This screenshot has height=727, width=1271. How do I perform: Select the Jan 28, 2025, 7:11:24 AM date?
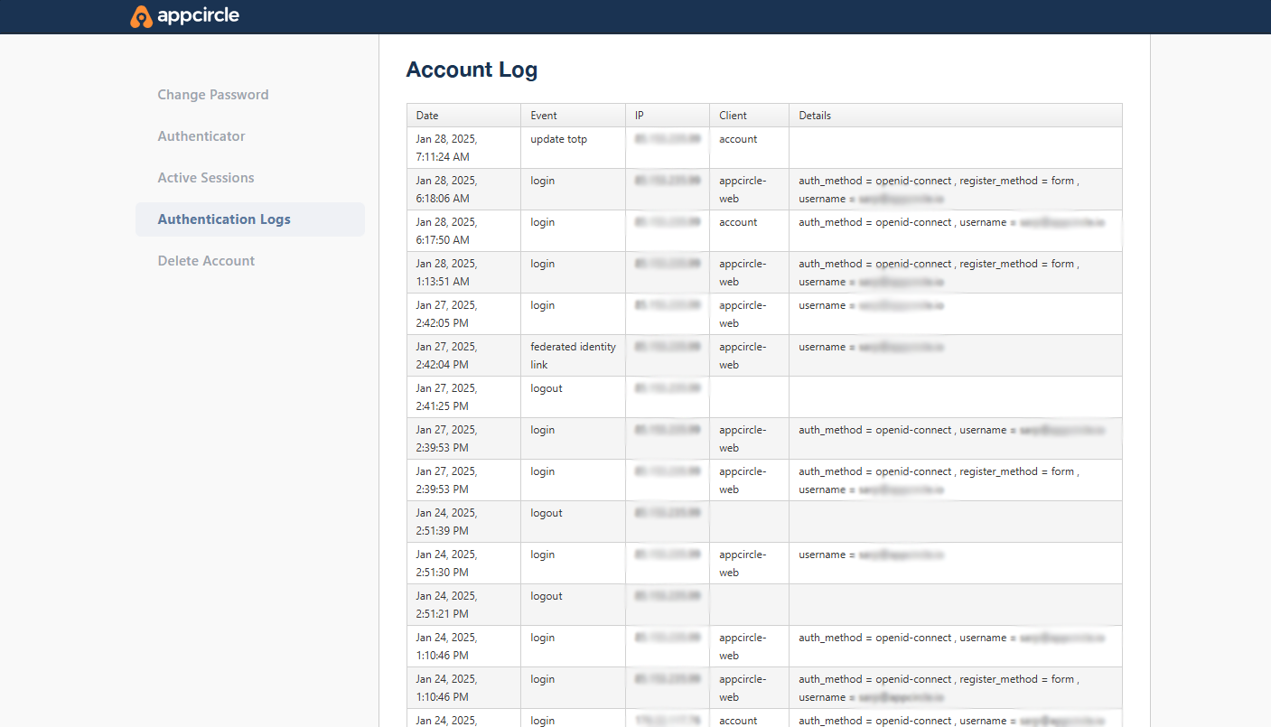(x=447, y=148)
